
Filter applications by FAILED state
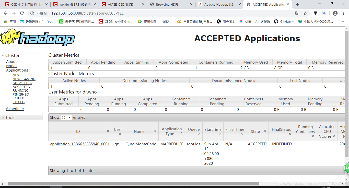19,98
